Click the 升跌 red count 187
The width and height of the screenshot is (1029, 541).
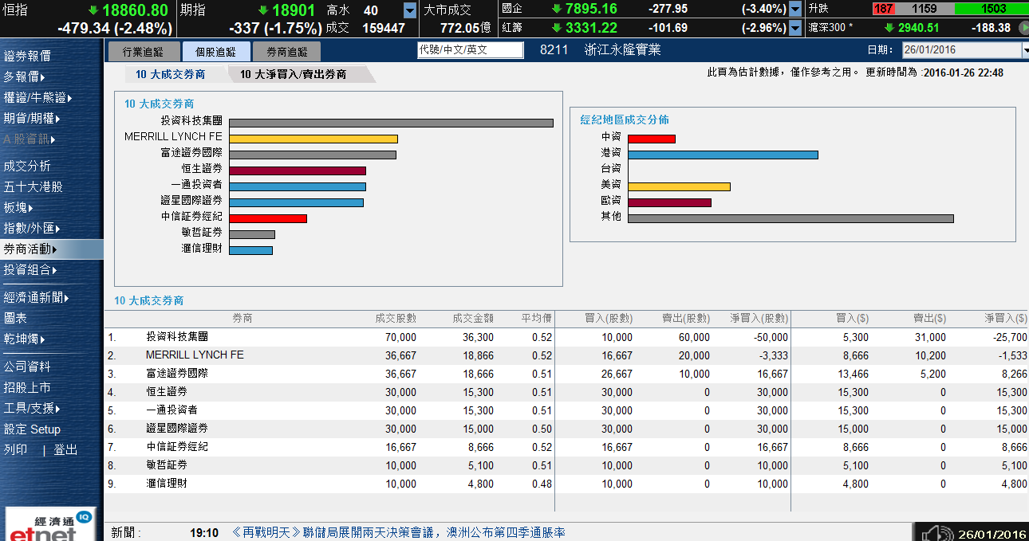[x=883, y=10]
